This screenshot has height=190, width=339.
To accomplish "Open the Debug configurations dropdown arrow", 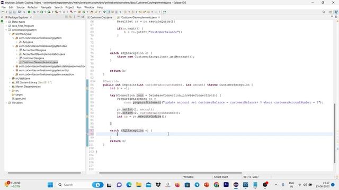I will pyautogui.click(x=38, y=12).
